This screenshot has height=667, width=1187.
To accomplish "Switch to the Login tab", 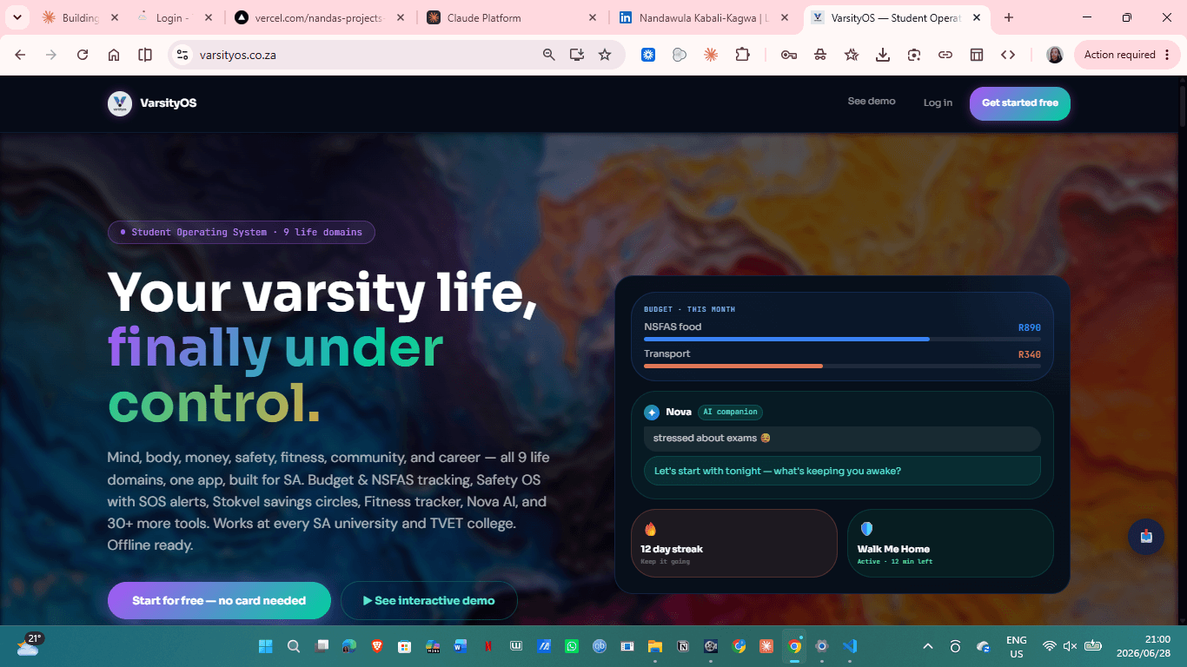I will (174, 17).
